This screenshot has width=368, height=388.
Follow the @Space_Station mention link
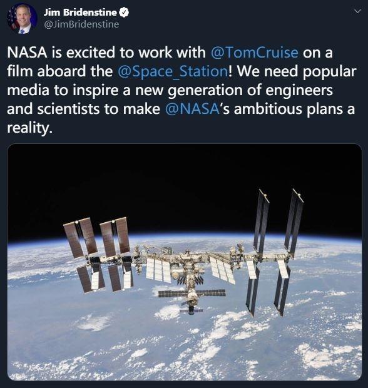(x=173, y=71)
